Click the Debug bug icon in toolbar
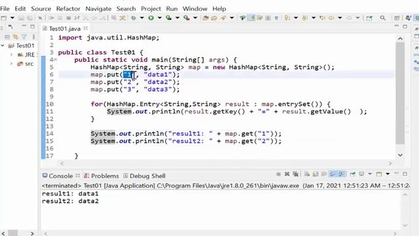 (x=133, y=18)
